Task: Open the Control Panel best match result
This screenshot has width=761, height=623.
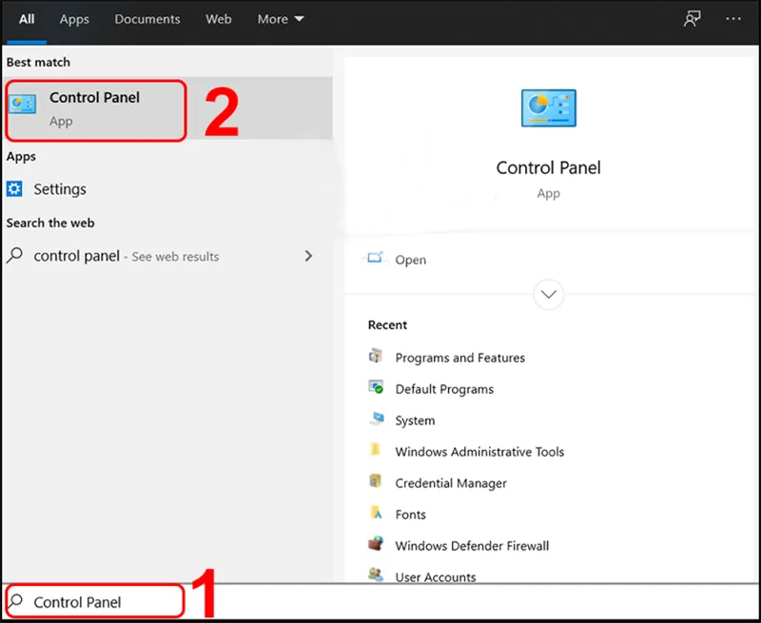Action: pyautogui.click(x=95, y=109)
